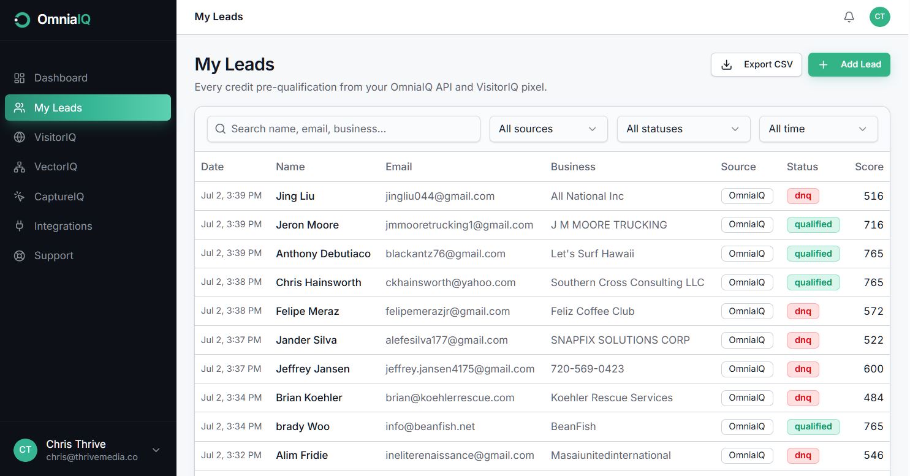Image resolution: width=910 pixels, height=476 pixels.
Task: Click business SNAPFIX SOLUTIONS CORP
Action: [x=620, y=340]
